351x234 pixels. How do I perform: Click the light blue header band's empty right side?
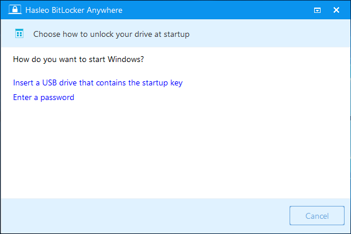click(275, 35)
